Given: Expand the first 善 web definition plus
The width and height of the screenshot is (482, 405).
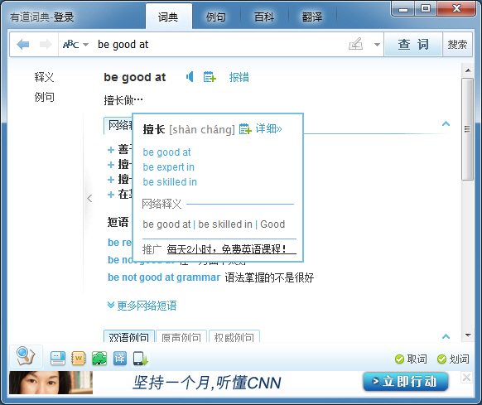Looking at the screenshot, I should point(111,150).
